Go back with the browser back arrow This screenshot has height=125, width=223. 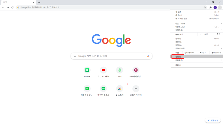[3, 7]
